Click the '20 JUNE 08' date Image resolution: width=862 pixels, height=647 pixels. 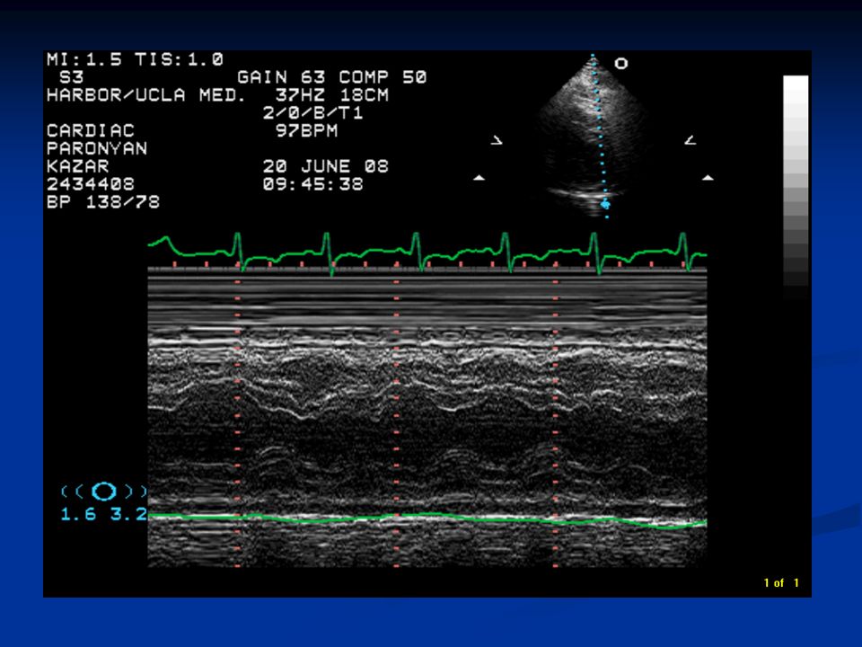pos(325,166)
